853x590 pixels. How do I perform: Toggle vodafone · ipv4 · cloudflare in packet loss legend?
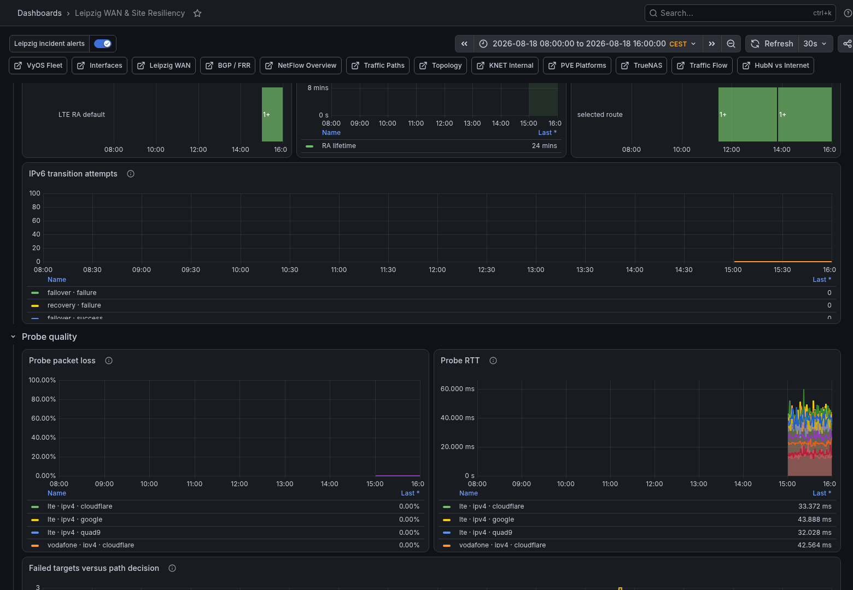tap(91, 545)
